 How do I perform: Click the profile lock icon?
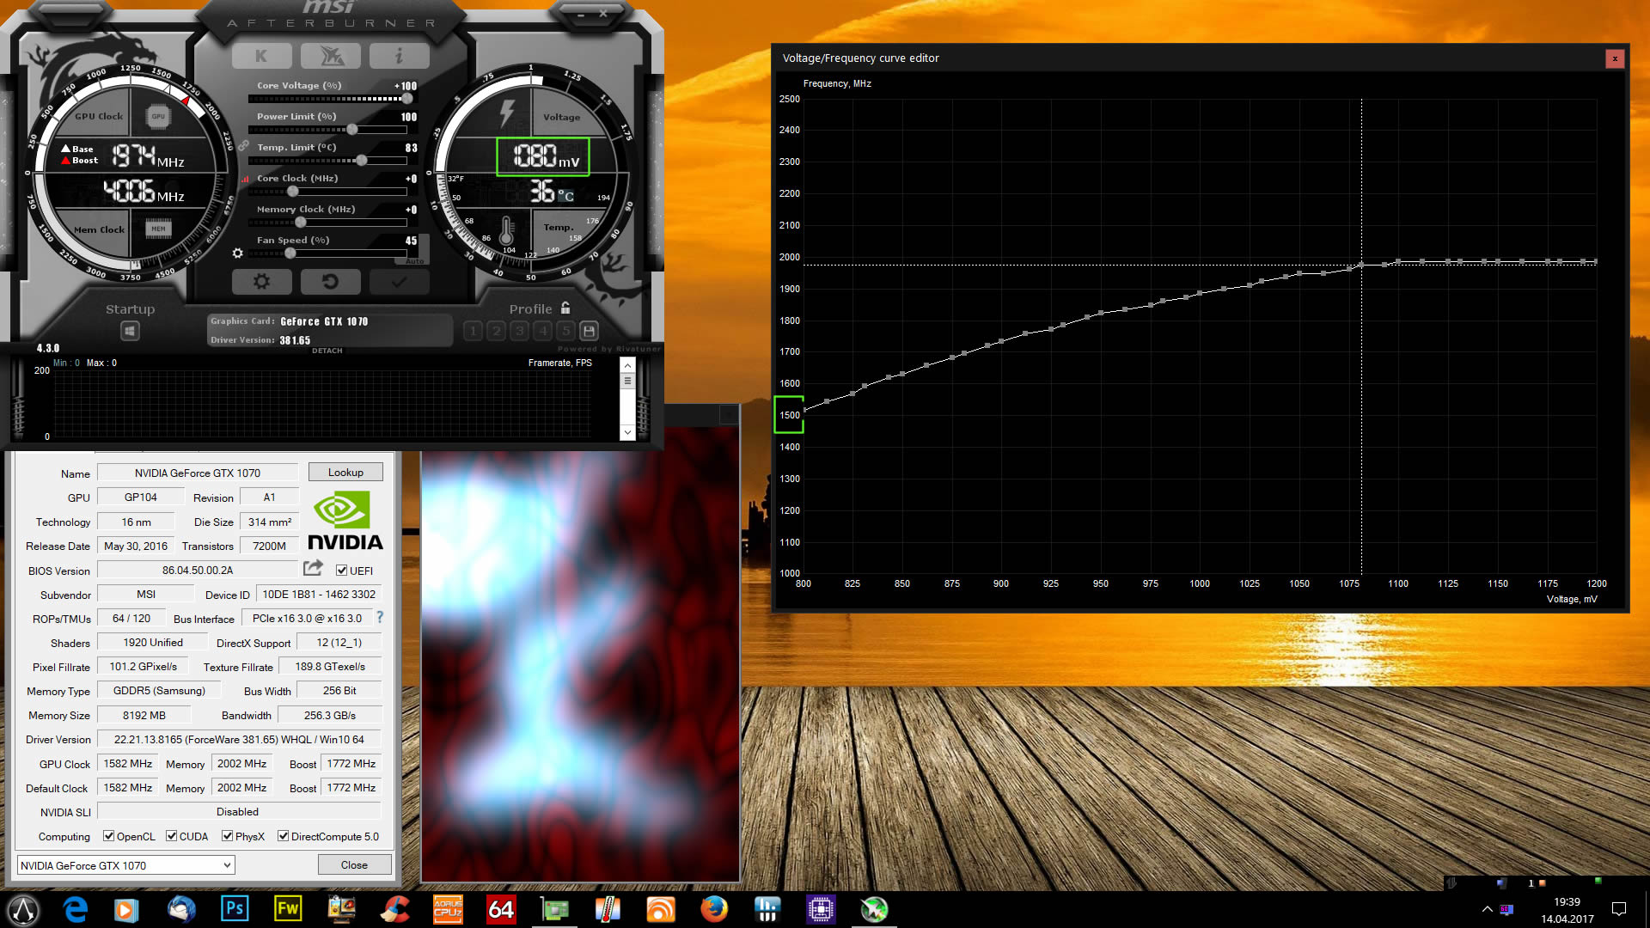pyautogui.click(x=565, y=308)
